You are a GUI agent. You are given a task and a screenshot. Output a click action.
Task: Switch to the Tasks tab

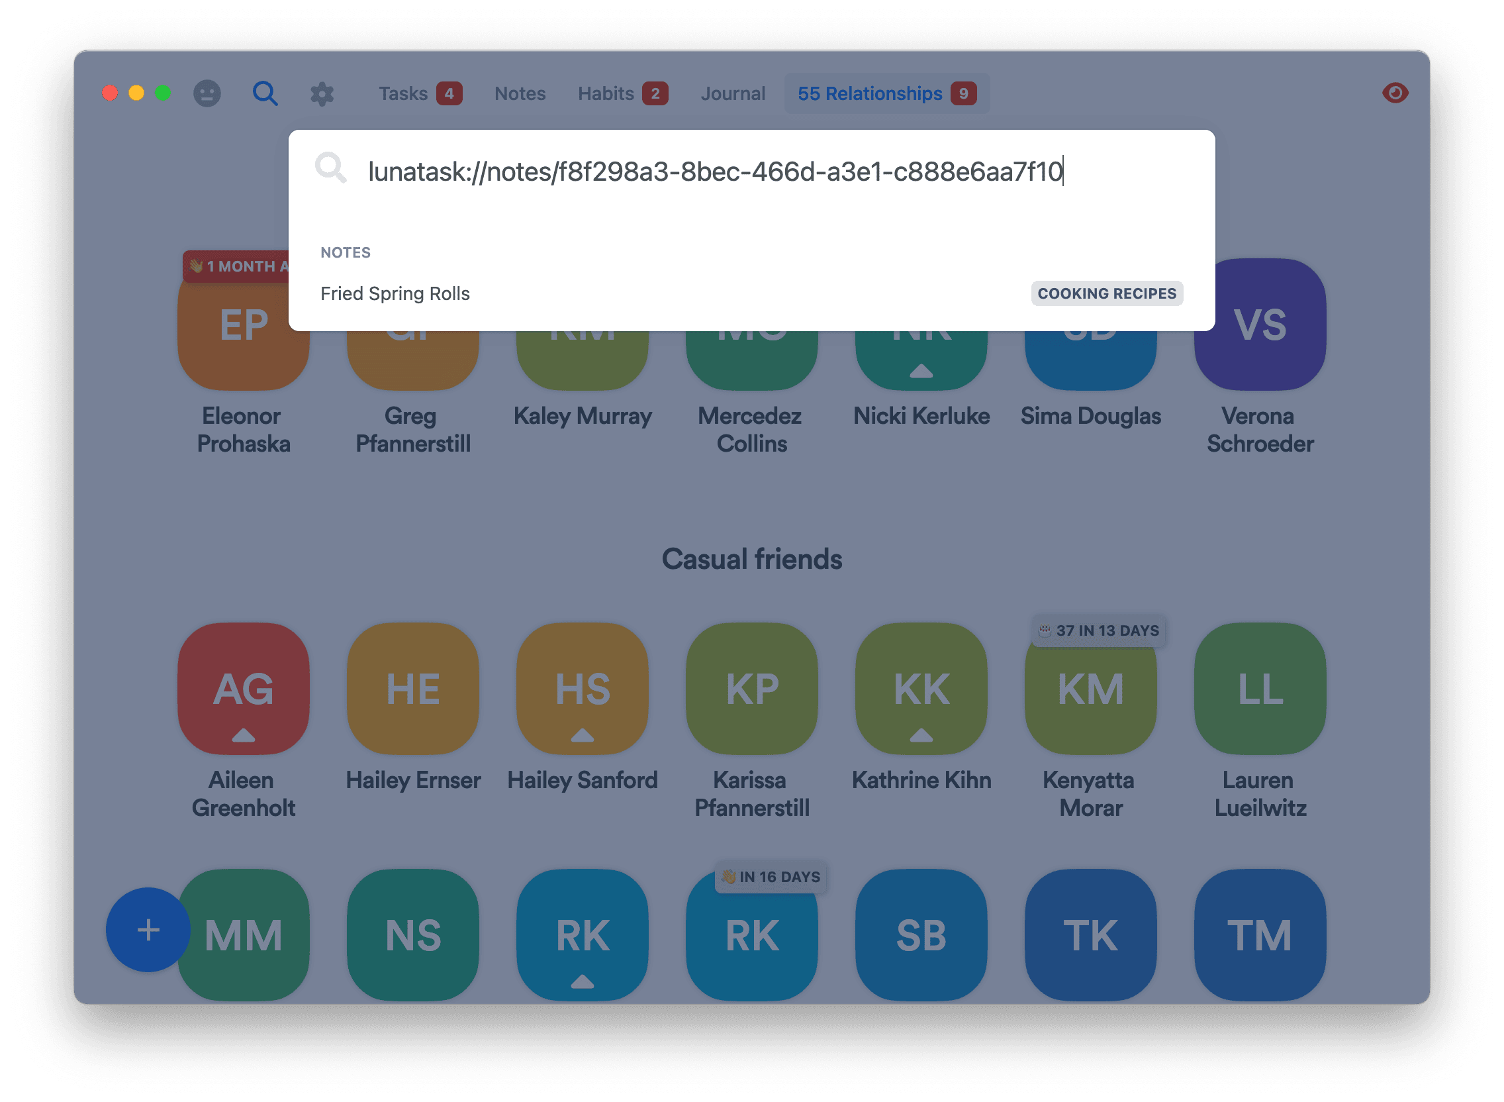pyautogui.click(x=403, y=93)
